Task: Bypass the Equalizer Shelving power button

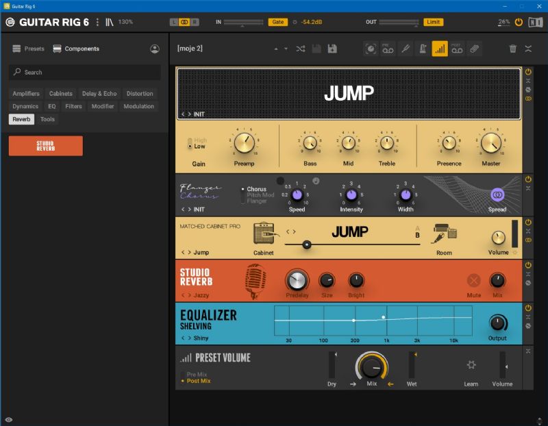Action: click(x=528, y=308)
